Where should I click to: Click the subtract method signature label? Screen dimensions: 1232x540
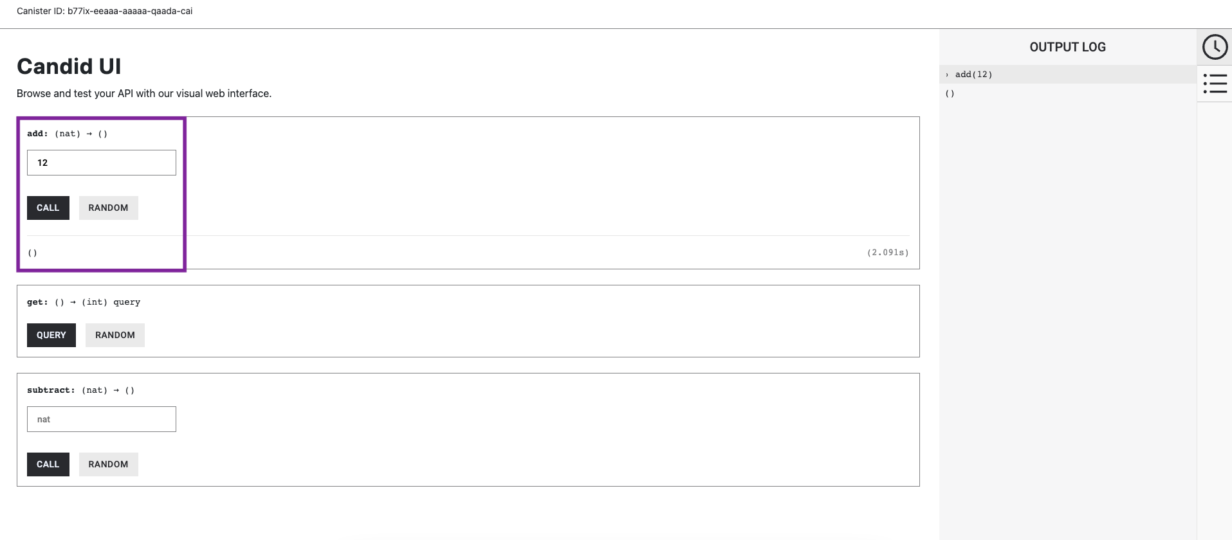(x=80, y=390)
